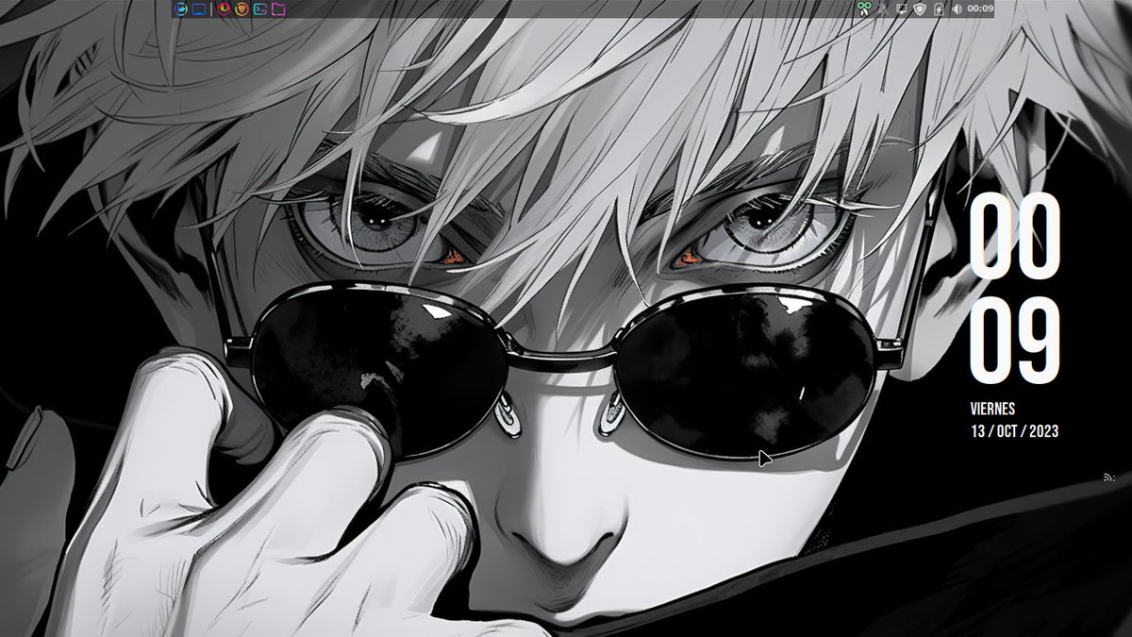Open the Brave browser icon
Image resolution: width=1132 pixels, height=637 pixels.
[241, 9]
